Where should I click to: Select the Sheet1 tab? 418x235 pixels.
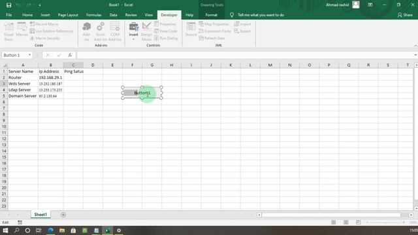pos(40,215)
